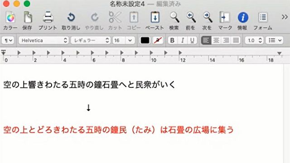Find next with 次を icon
The image size is (290, 163).
point(208,17)
